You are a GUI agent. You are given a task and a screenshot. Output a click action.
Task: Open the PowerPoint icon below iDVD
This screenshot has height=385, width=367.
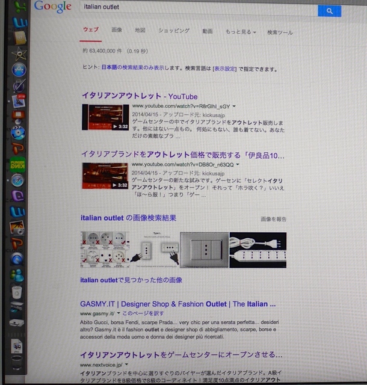click(18, 149)
